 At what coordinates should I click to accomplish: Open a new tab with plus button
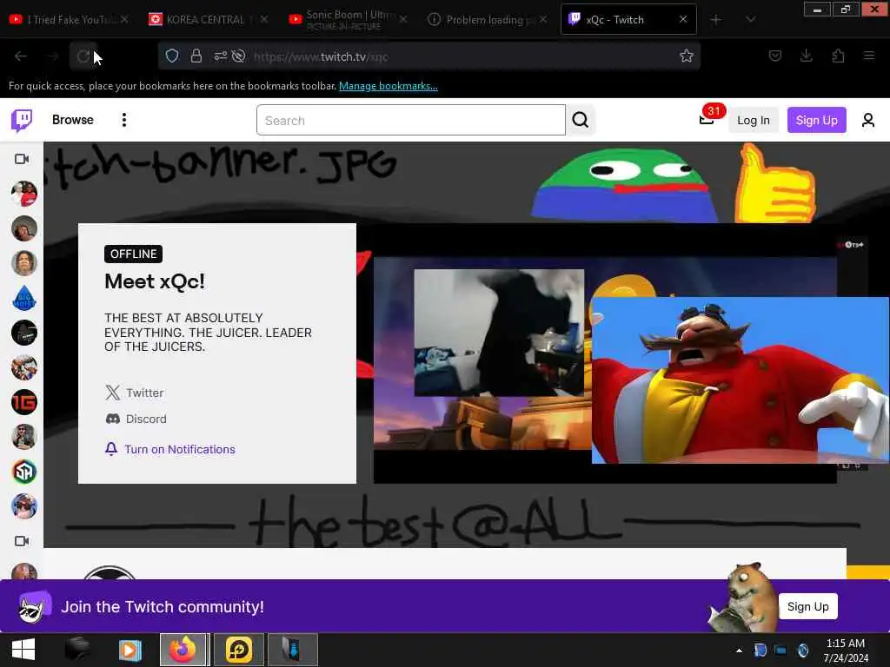coord(716,19)
